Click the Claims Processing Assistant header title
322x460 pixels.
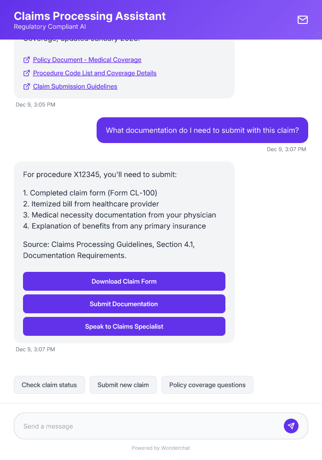(x=90, y=16)
